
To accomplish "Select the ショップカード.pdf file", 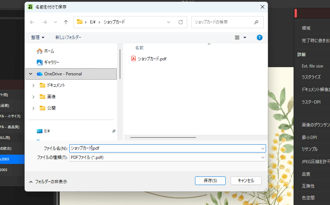I will [x=152, y=59].
